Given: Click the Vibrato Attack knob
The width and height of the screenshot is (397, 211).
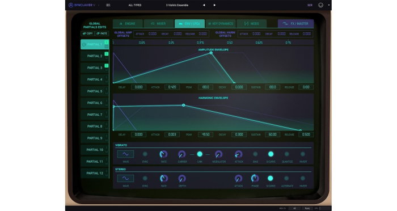Looking at the screenshot, I should pyautogui.click(x=239, y=154).
